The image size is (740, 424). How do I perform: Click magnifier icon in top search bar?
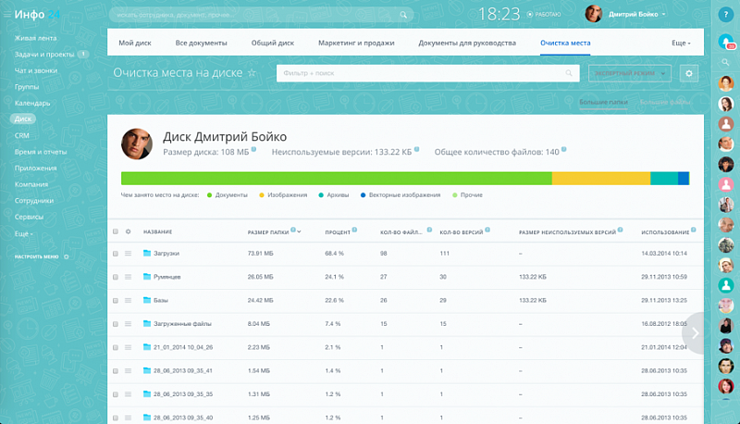click(403, 15)
